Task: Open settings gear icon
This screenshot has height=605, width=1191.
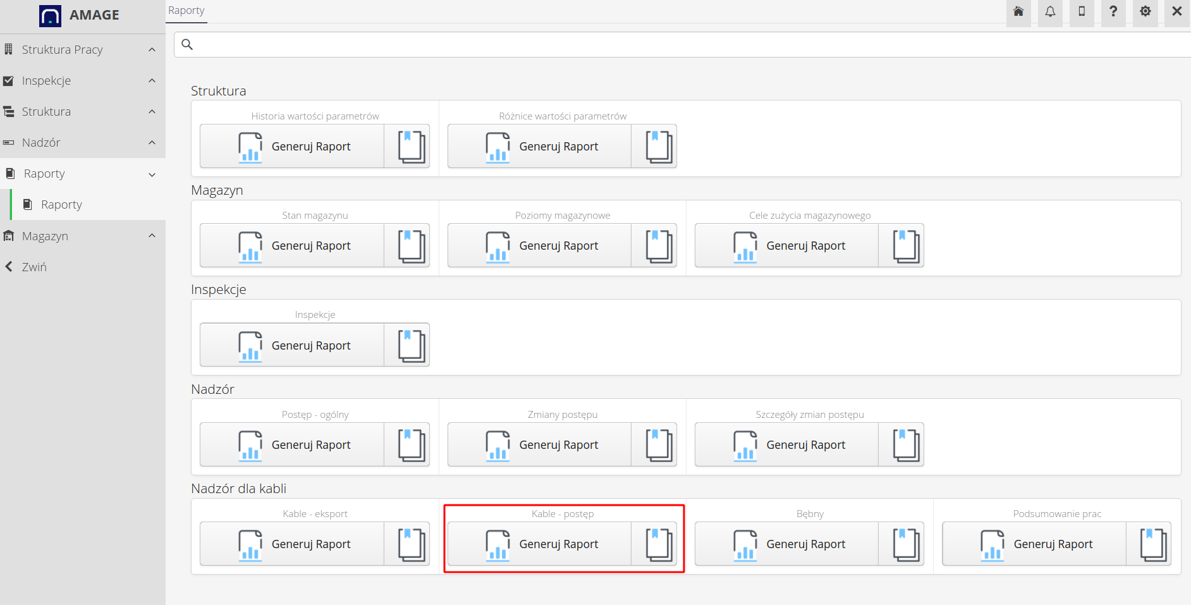Action: (1145, 12)
